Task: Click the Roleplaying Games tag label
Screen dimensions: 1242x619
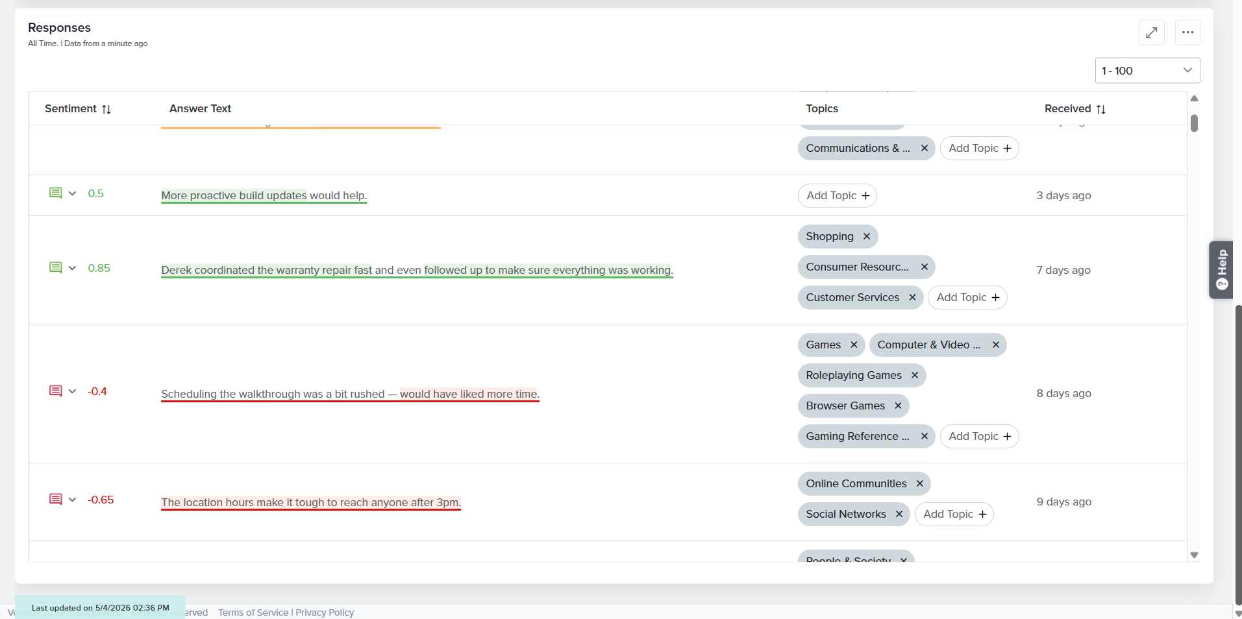Action: point(854,375)
